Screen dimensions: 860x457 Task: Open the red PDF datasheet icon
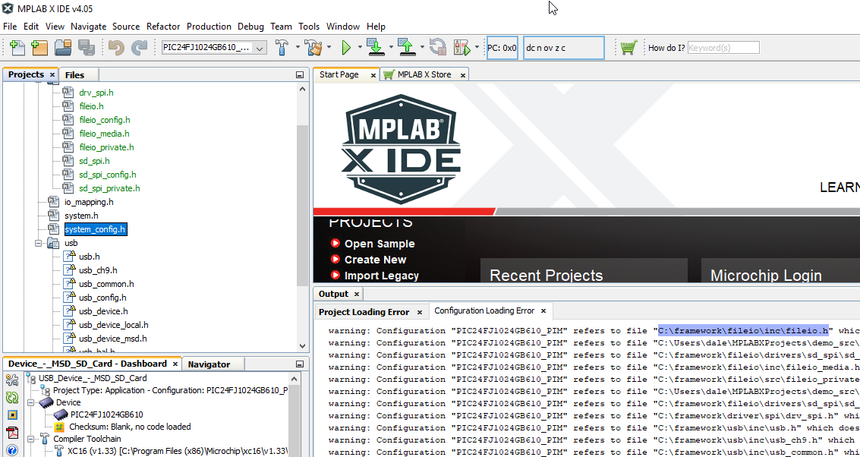pyautogui.click(x=12, y=433)
